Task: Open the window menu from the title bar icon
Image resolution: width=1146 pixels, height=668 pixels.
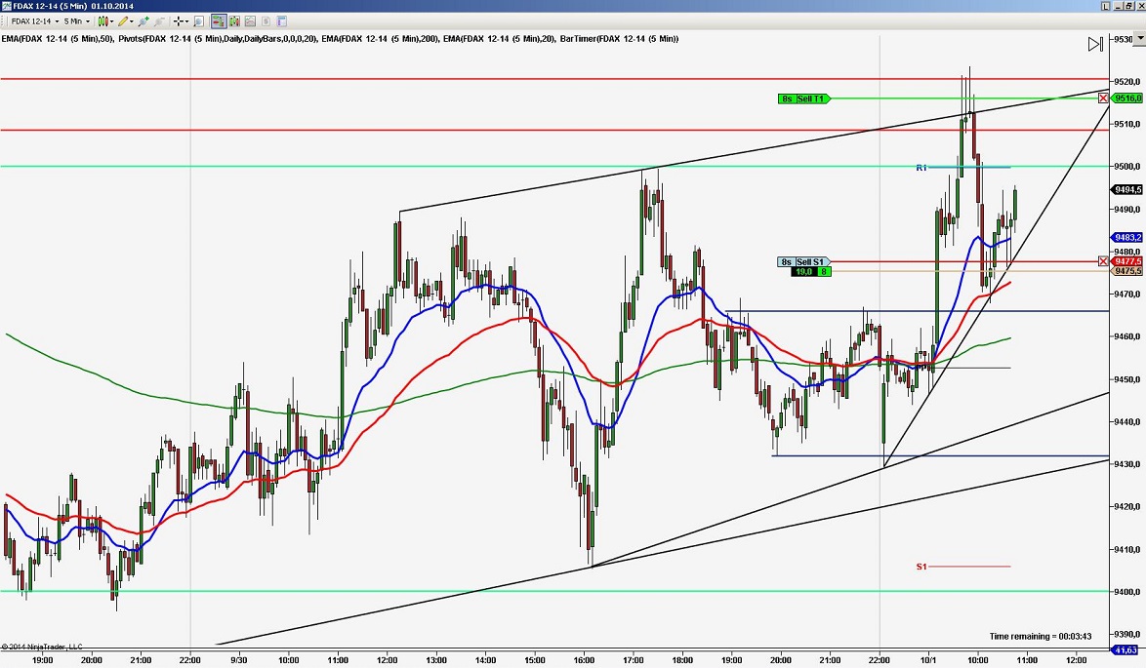Action: click(7, 5)
